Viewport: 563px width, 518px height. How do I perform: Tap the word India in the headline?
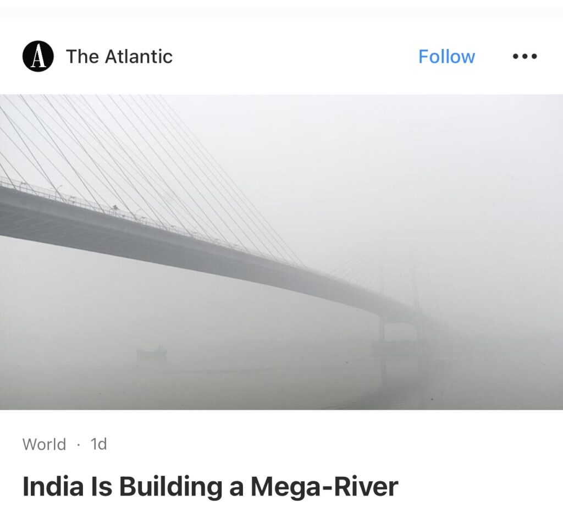click(47, 487)
